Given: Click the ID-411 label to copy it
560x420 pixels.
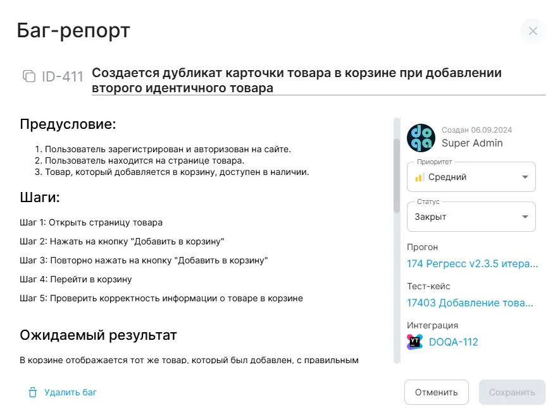Looking at the screenshot, I should coord(61,76).
